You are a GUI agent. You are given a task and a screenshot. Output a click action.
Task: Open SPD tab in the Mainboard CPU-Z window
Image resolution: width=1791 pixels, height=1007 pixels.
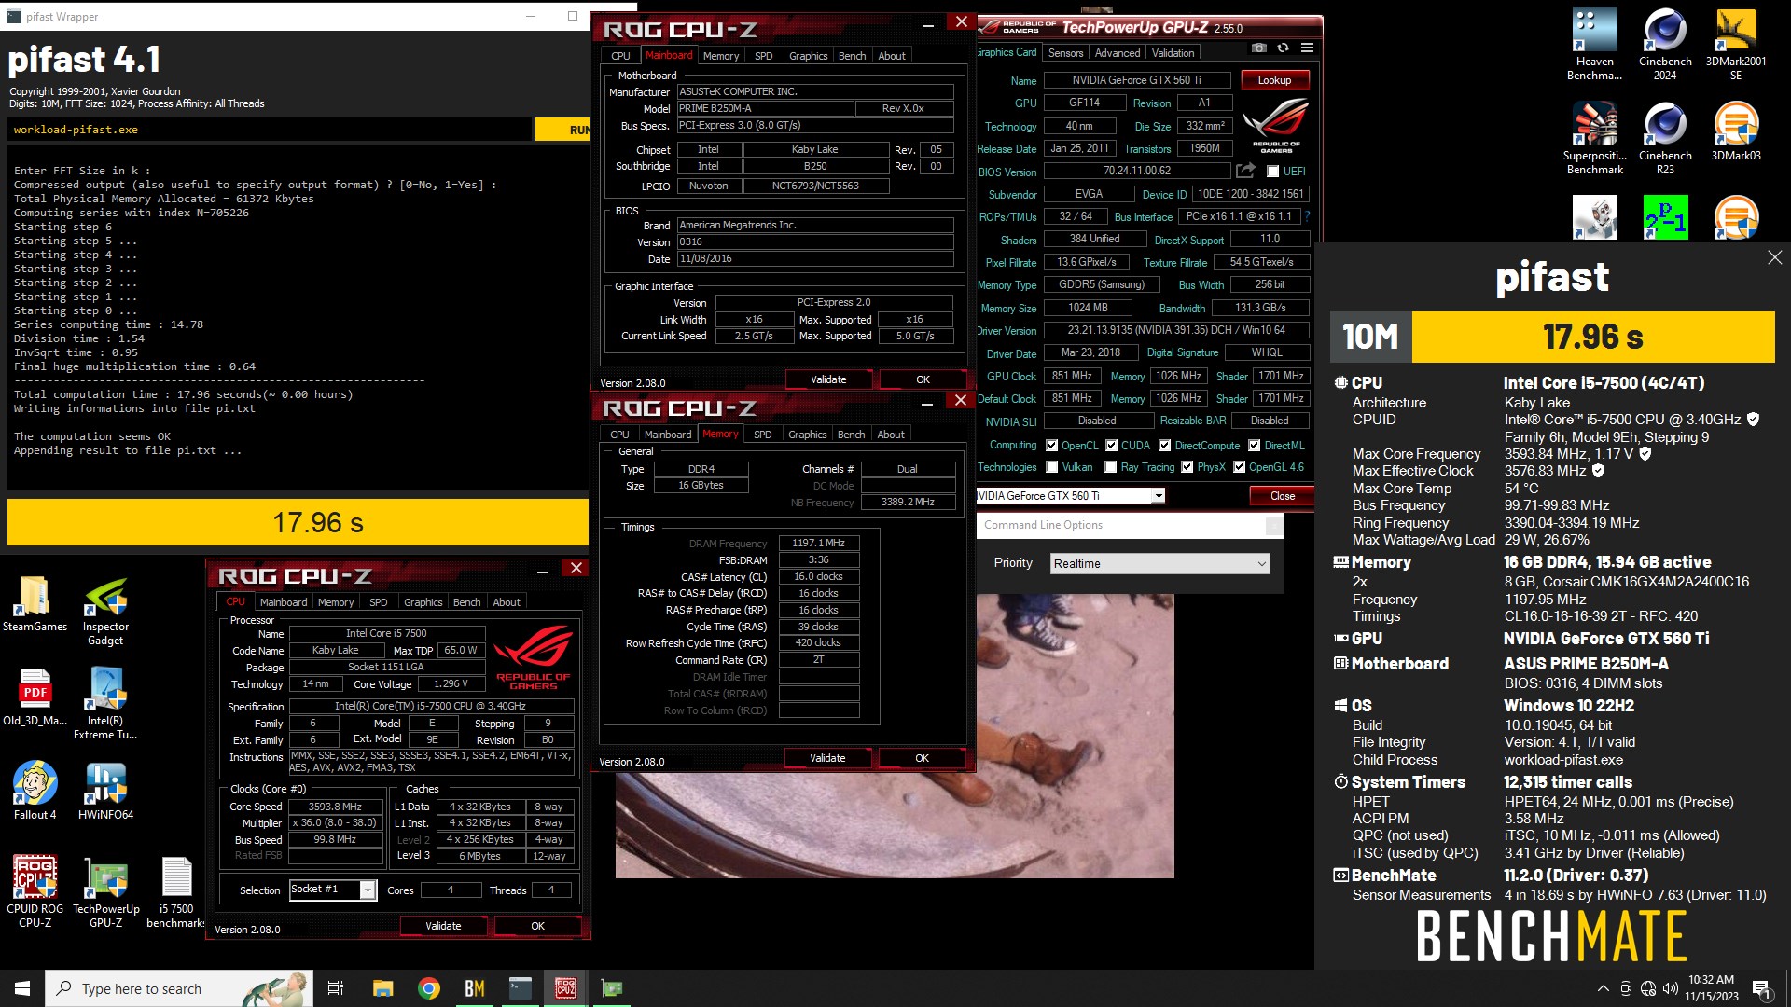coord(763,56)
